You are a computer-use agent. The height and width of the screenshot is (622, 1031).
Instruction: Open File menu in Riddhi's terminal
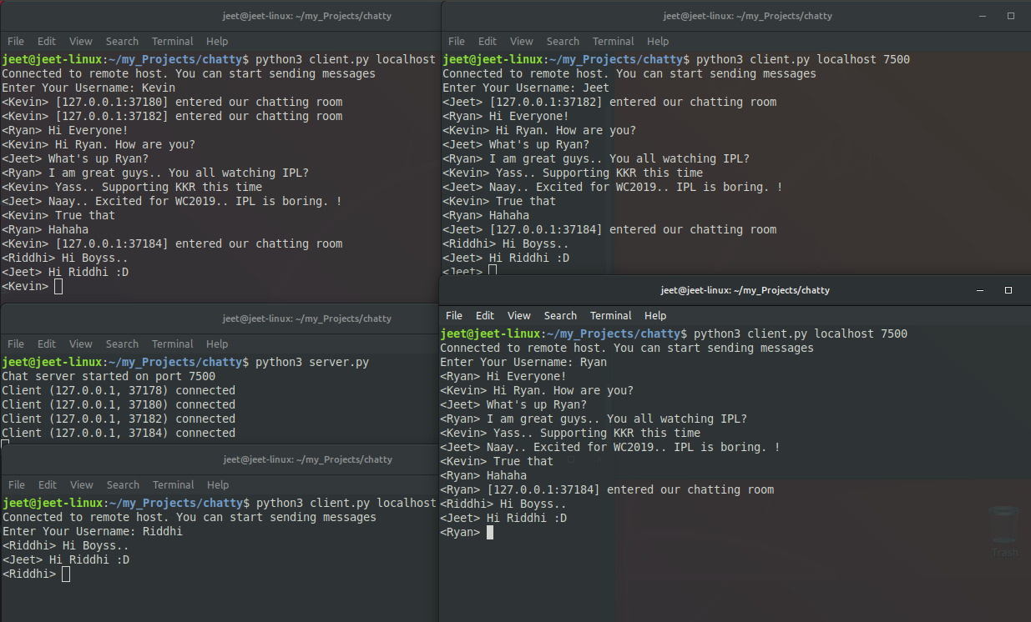[x=17, y=484]
